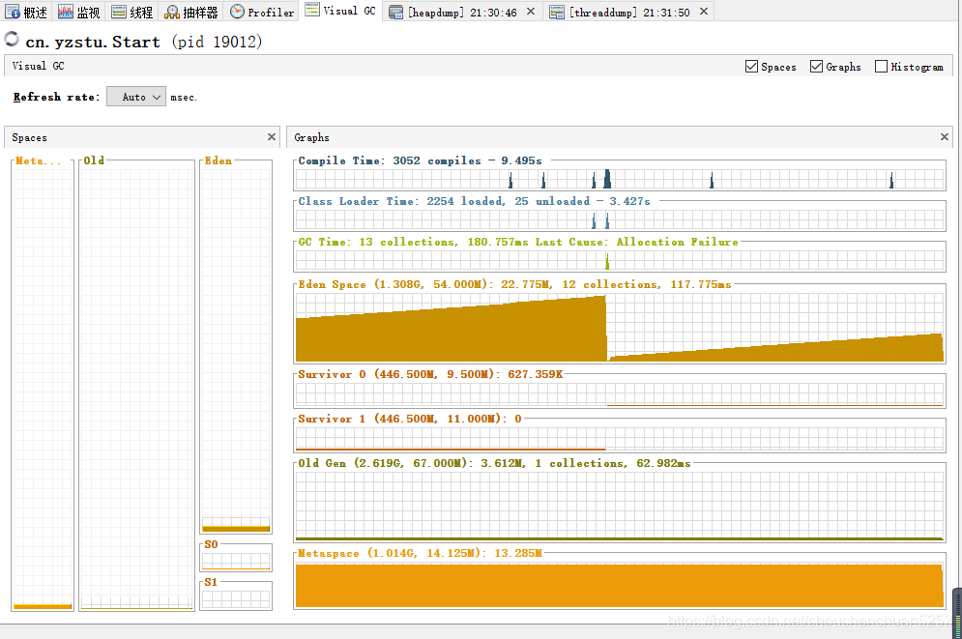Click the 'Class Loader Time: 2254 loaded' label

[475, 201]
